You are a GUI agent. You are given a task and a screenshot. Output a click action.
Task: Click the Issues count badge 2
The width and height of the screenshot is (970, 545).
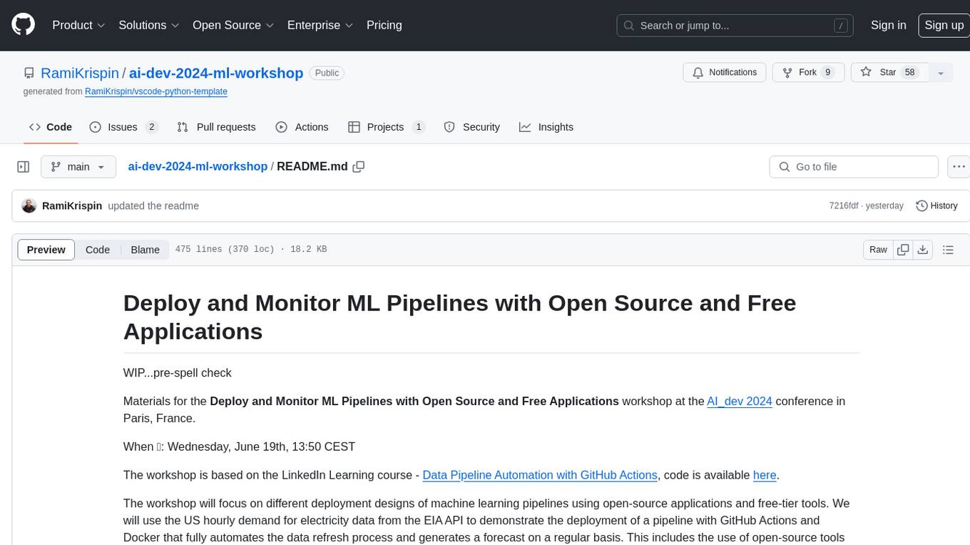(x=151, y=127)
